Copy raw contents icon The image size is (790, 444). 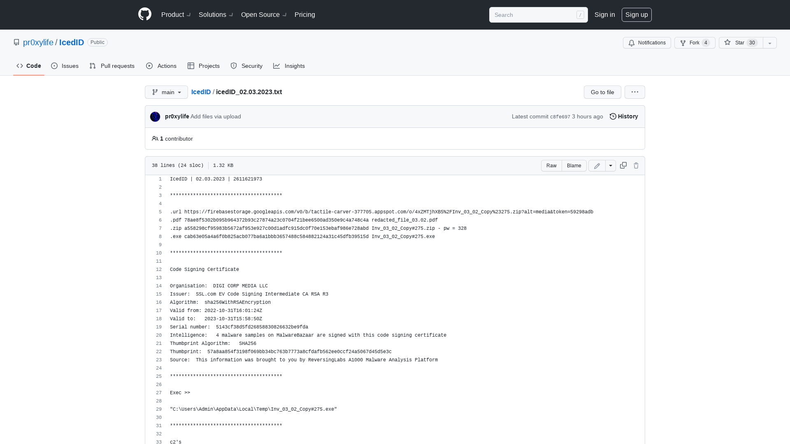(x=623, y=165)
